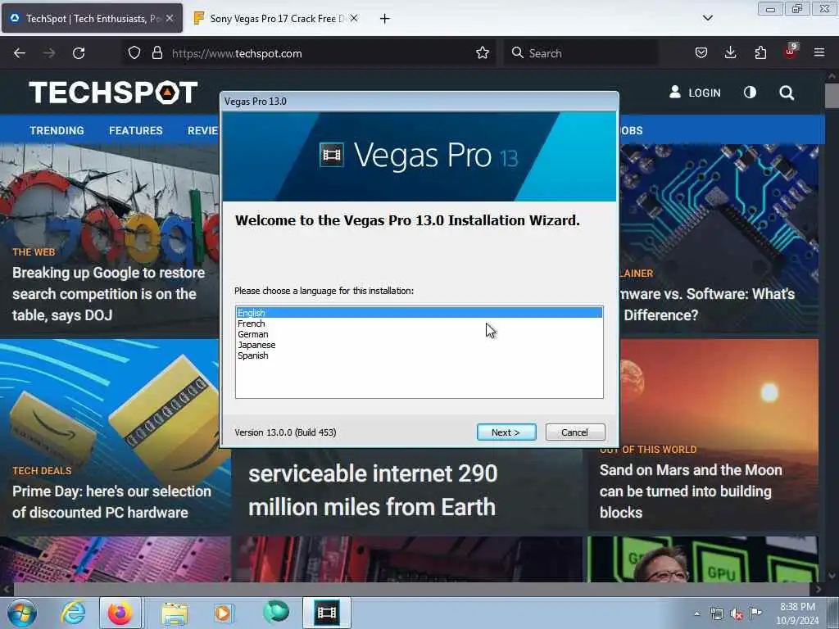Click the page vertical scrollbar thumb
The width and height of the screenshot is (839, 629).
pyautogui.click(x=832, y=95)
